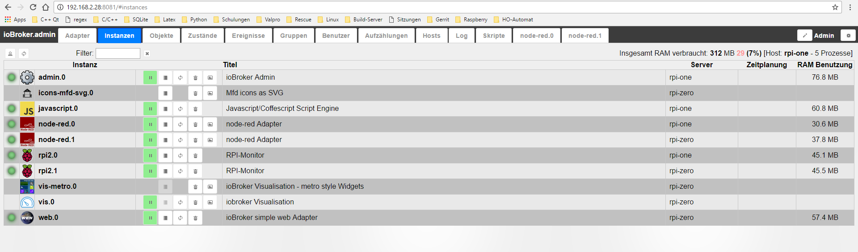
Task: Reload the browser page
Action: (33, 7)
